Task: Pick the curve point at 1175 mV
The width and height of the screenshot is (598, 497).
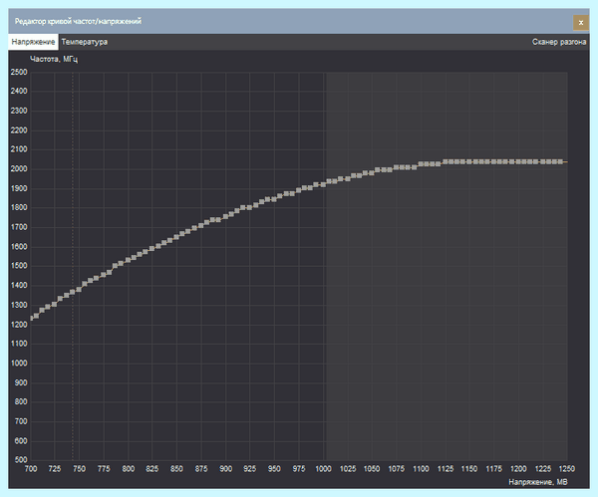Action: [494, 161]
